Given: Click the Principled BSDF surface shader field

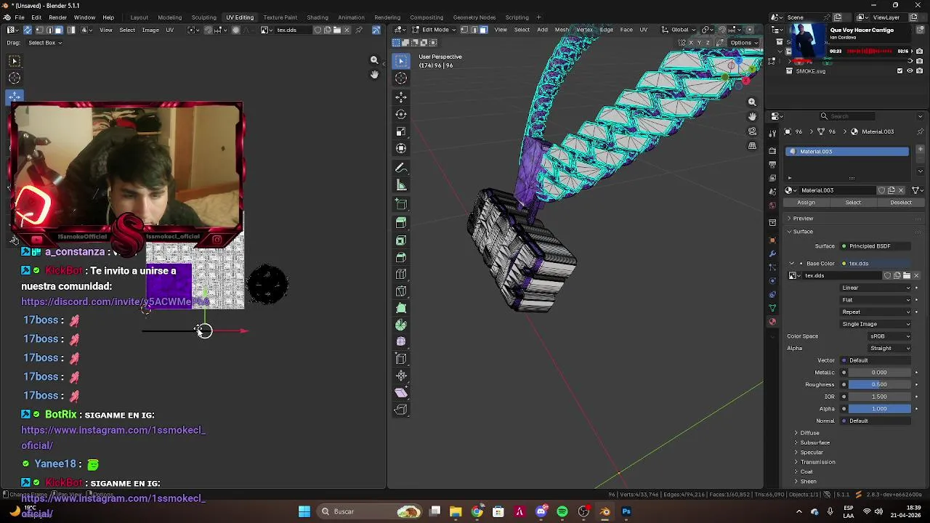Looking at the screenshot, I should click(876, 246).
